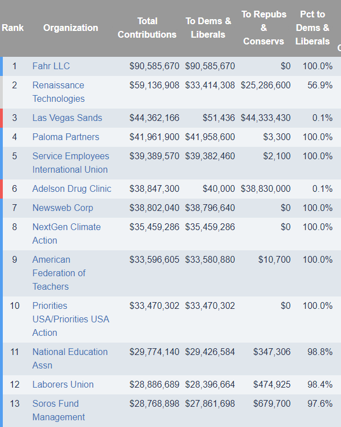Screen dimensions: 341x427
Task: Open the Fahr LLC organization link
Action: (51, 66)
